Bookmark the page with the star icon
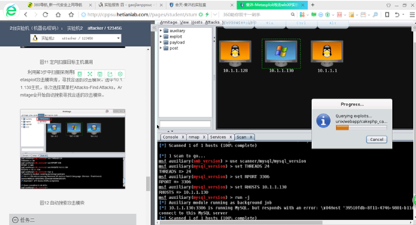416x225 pixels. pos(71,14)
